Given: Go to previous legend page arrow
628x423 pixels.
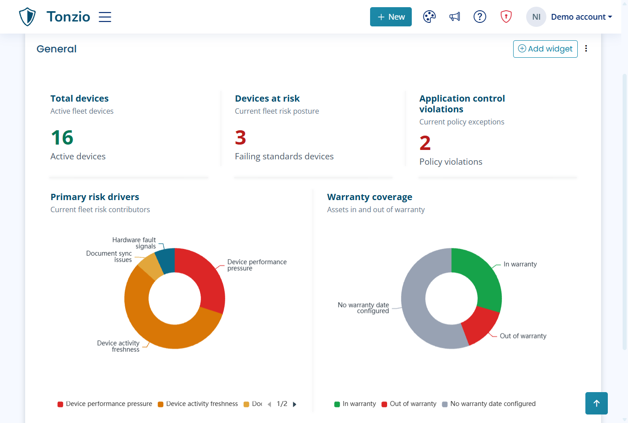Looking at the screenshot, I should (x=269, y=404).
